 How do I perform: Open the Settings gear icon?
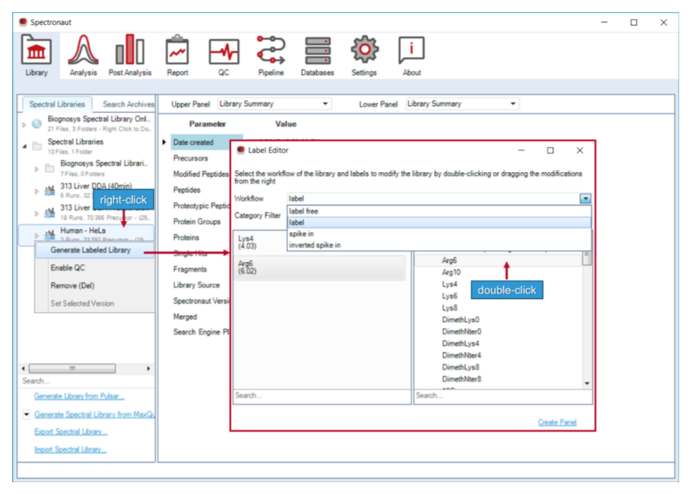(364, 49)
